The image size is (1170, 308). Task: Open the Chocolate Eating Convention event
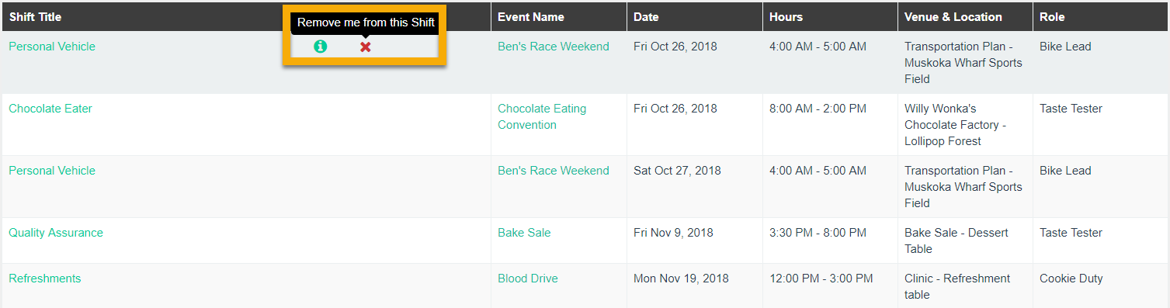pyautogui.click(x=542, y=116)
